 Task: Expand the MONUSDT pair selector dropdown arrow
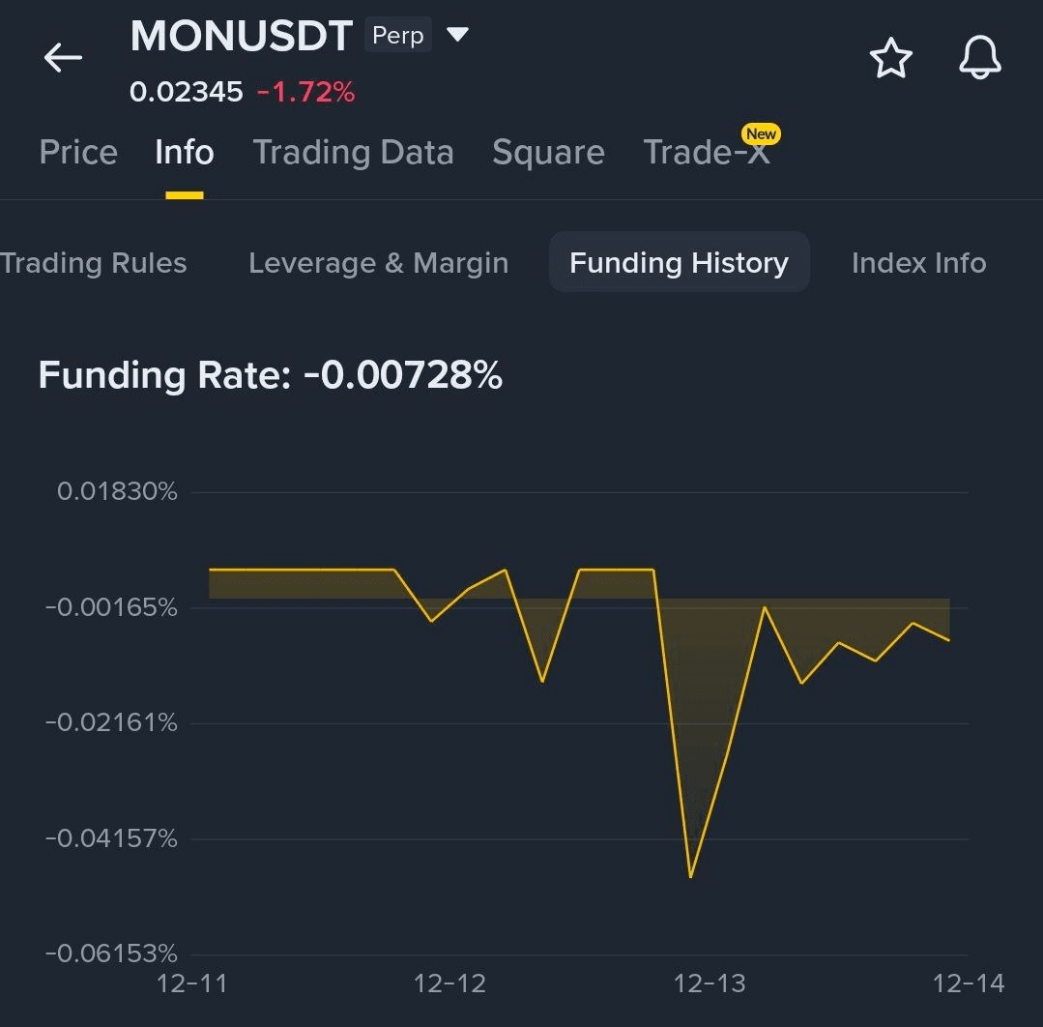point(457,36)
